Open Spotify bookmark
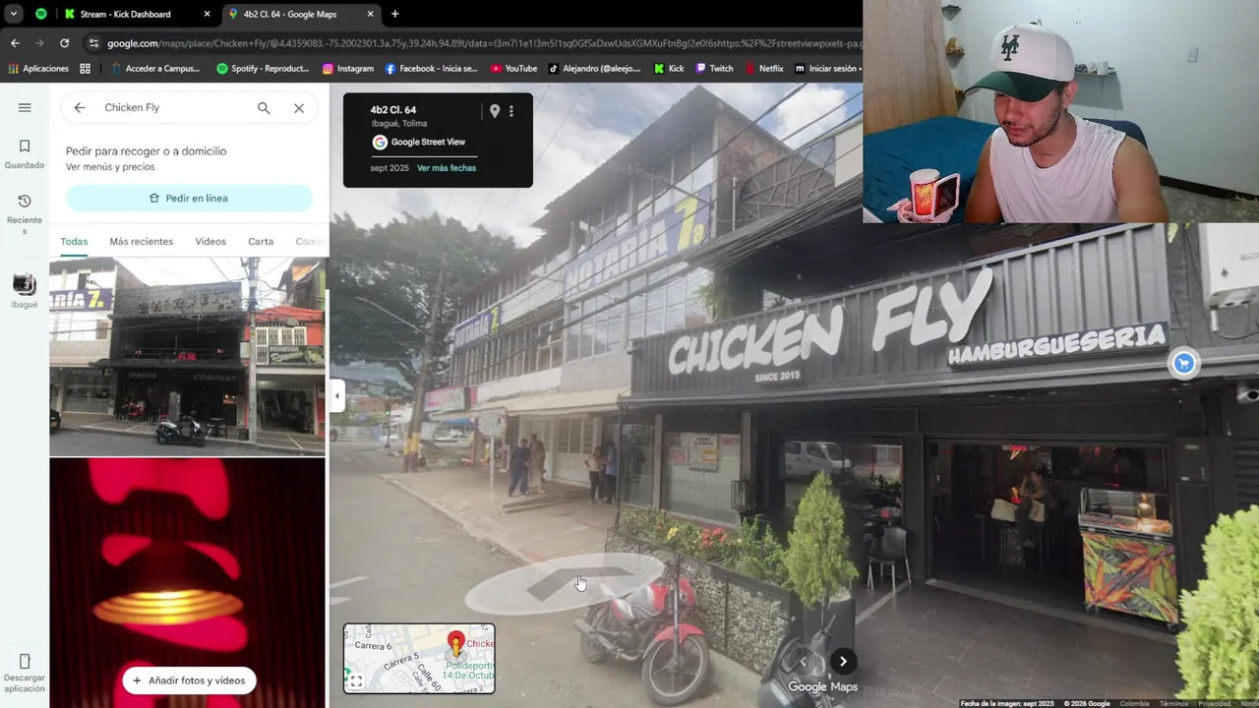Image resolution: width=1259 pixels, height=708 pixels. pos(263,69)
